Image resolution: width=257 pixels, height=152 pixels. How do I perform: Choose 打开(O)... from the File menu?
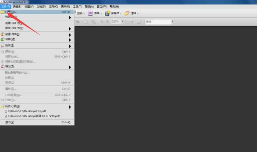pos(37,12)
